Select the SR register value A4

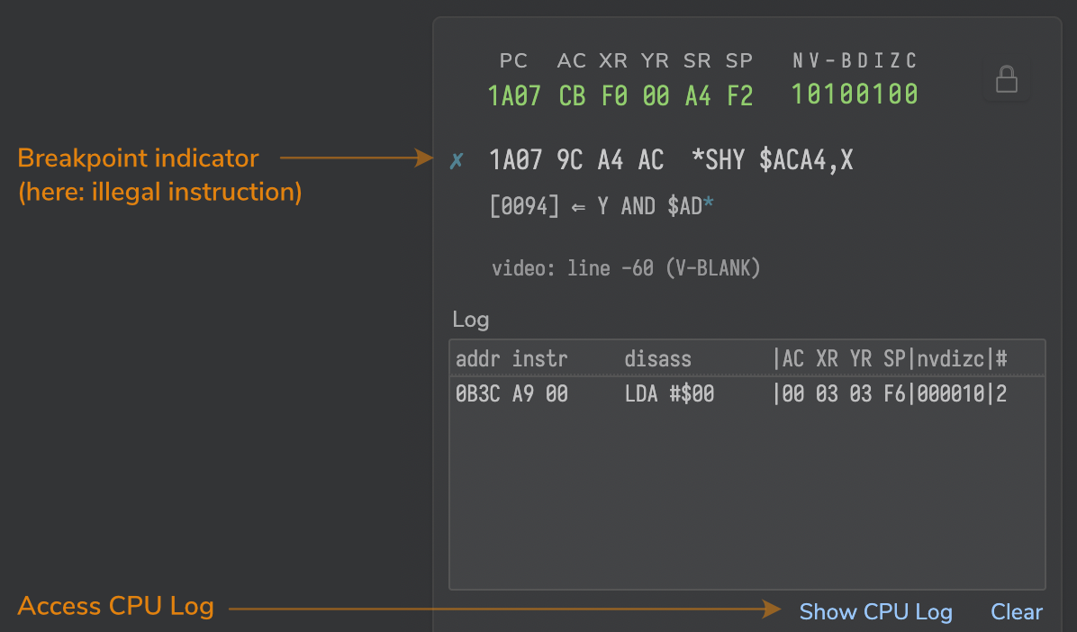(x=698, y=95)
